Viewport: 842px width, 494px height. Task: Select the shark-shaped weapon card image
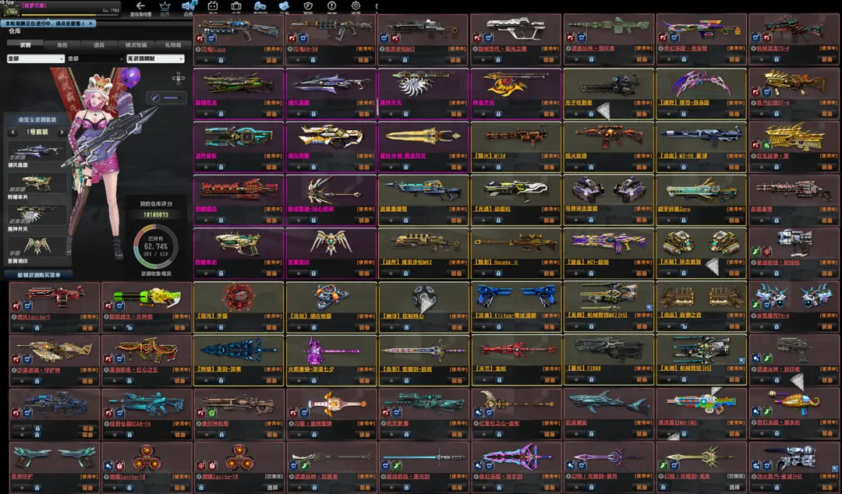point(608,404)
